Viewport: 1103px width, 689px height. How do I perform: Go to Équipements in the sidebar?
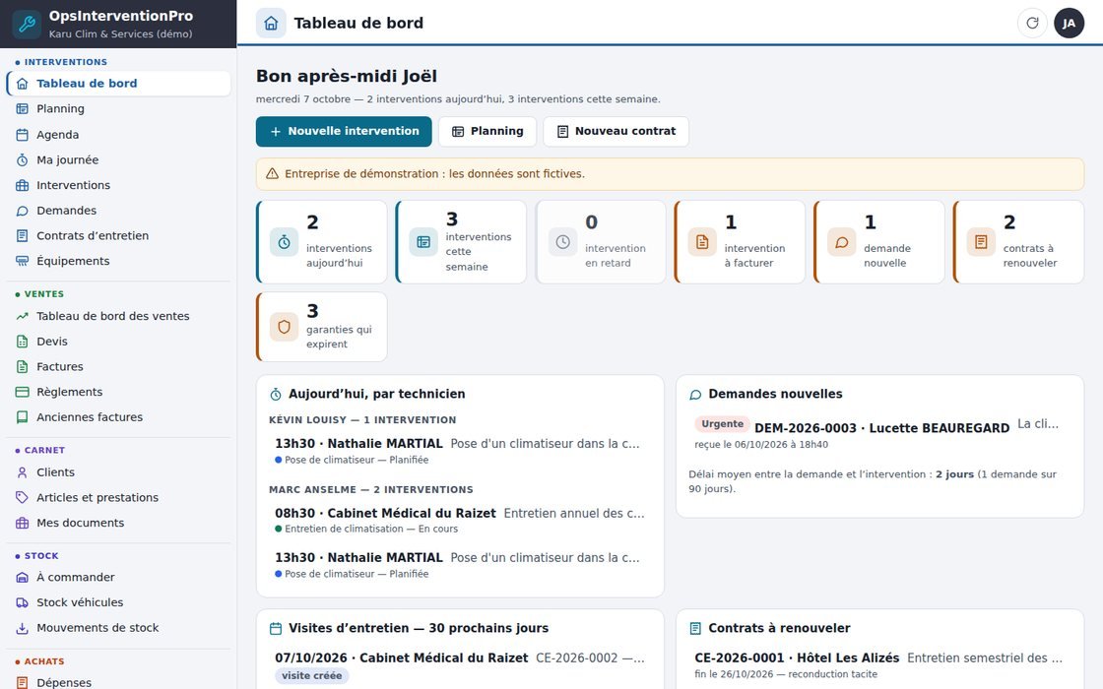pos(119,261)
